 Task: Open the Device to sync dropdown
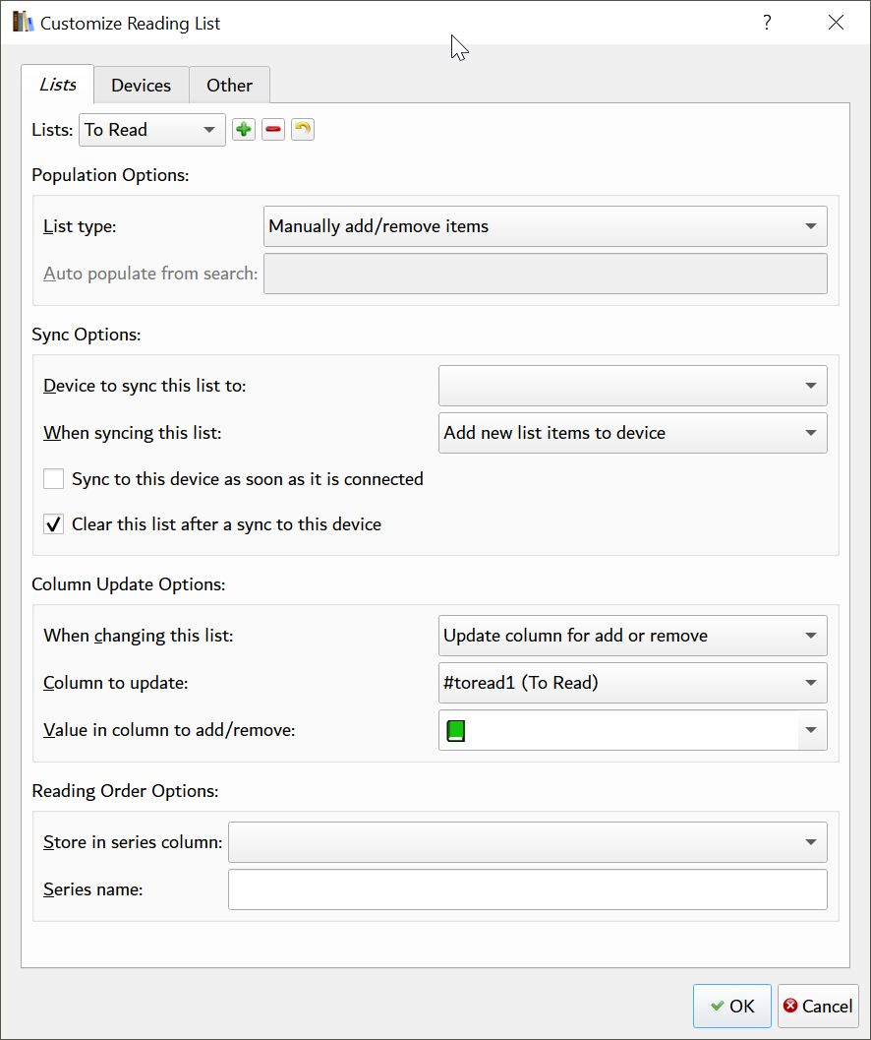(x=632, y=386)
